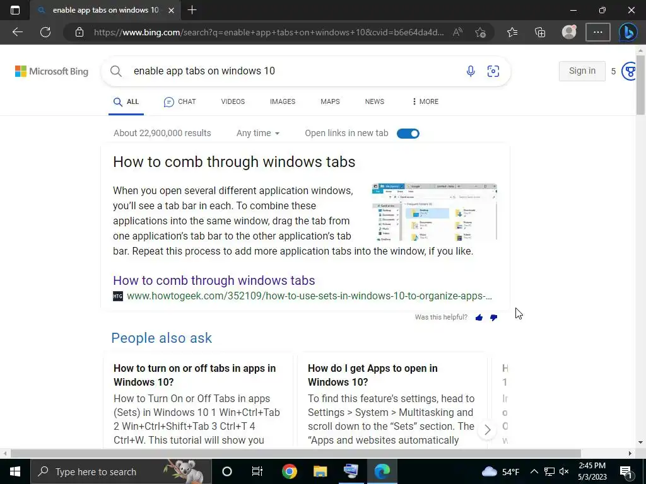The height and width of the screenshot is (484, 646).
Task: Click the Bing URL address bar
Action: pos(269,32)
